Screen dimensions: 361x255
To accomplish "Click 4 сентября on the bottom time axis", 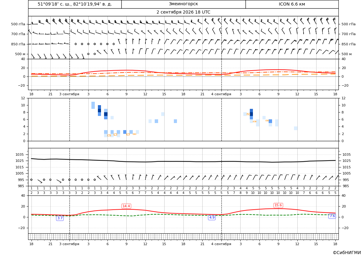I will pyautogui.click(x=221, y=244).
